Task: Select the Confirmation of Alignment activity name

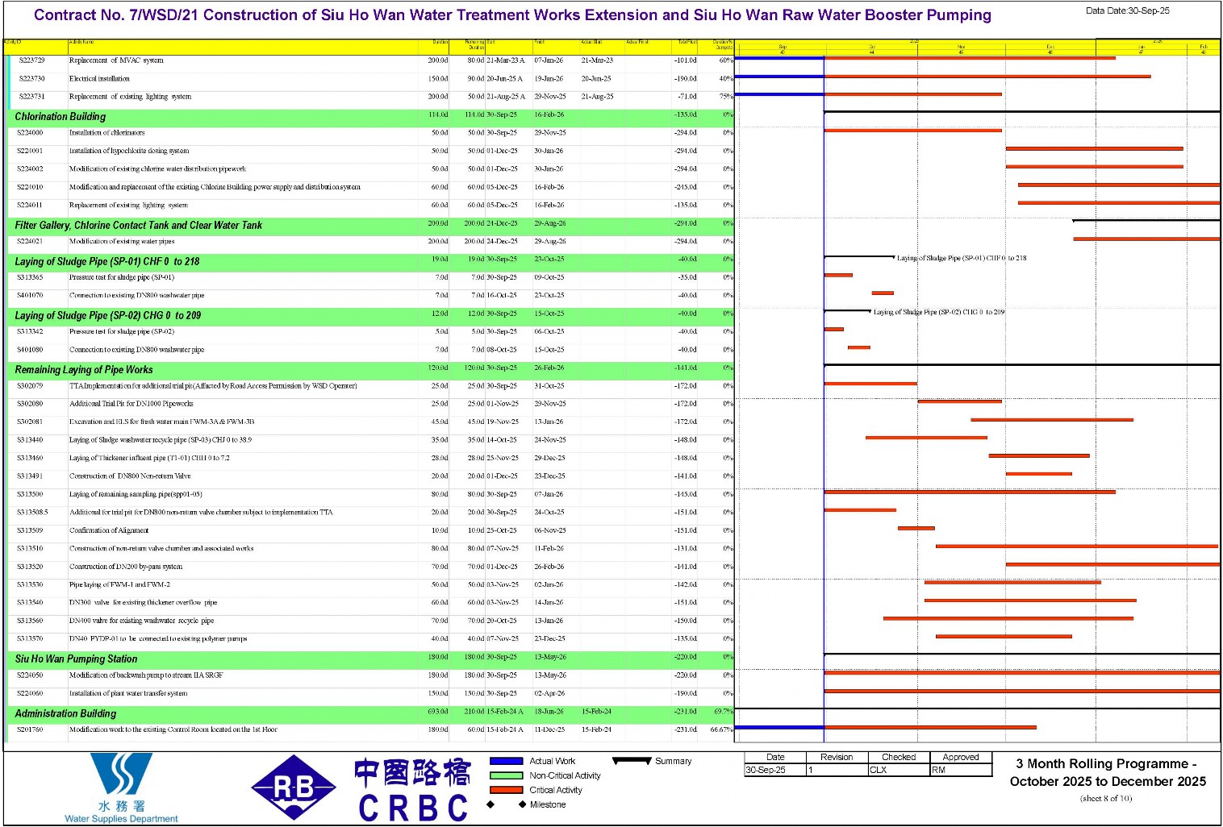Action: pos(109,530)
